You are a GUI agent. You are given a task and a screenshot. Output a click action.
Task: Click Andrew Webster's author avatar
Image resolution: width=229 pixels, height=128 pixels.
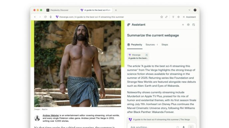point(37,118)
